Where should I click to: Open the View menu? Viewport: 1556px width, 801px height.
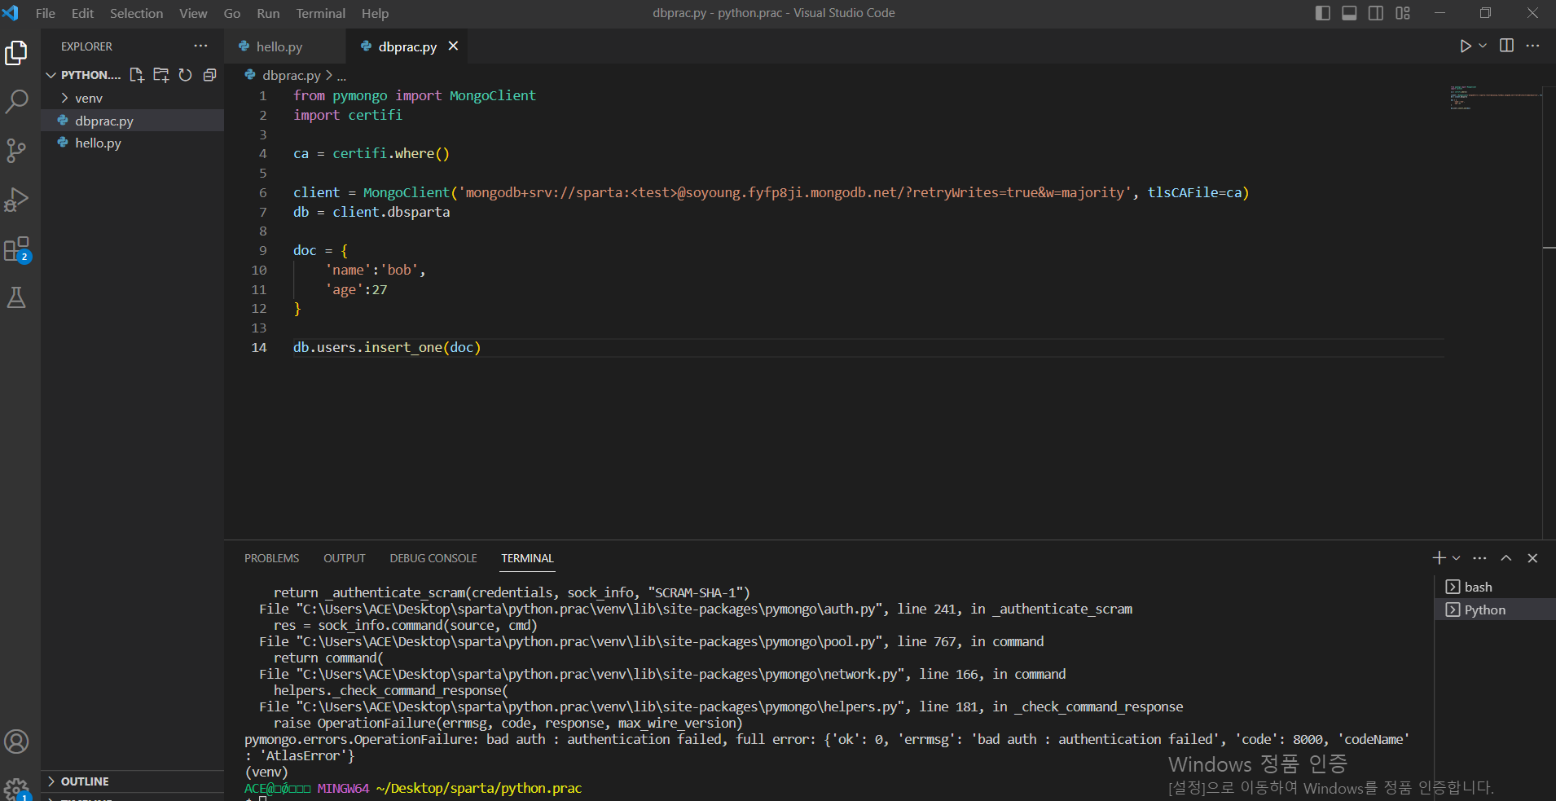[x=193, y=13]
